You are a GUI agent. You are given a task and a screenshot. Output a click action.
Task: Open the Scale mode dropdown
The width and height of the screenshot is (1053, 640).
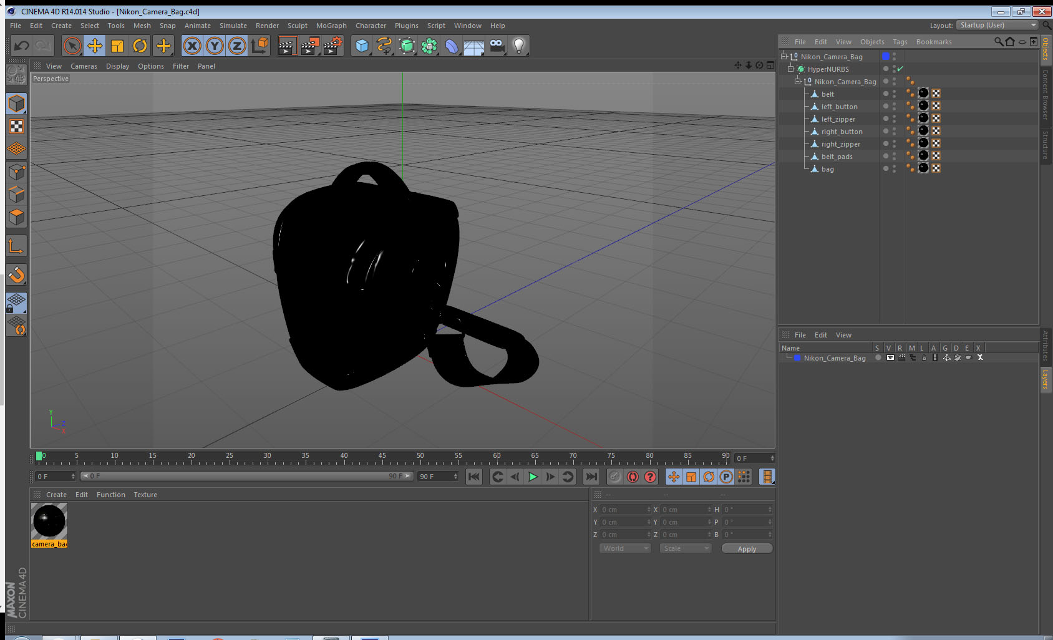[686, 548]
